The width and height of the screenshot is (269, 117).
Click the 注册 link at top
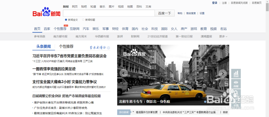[224, 3]
